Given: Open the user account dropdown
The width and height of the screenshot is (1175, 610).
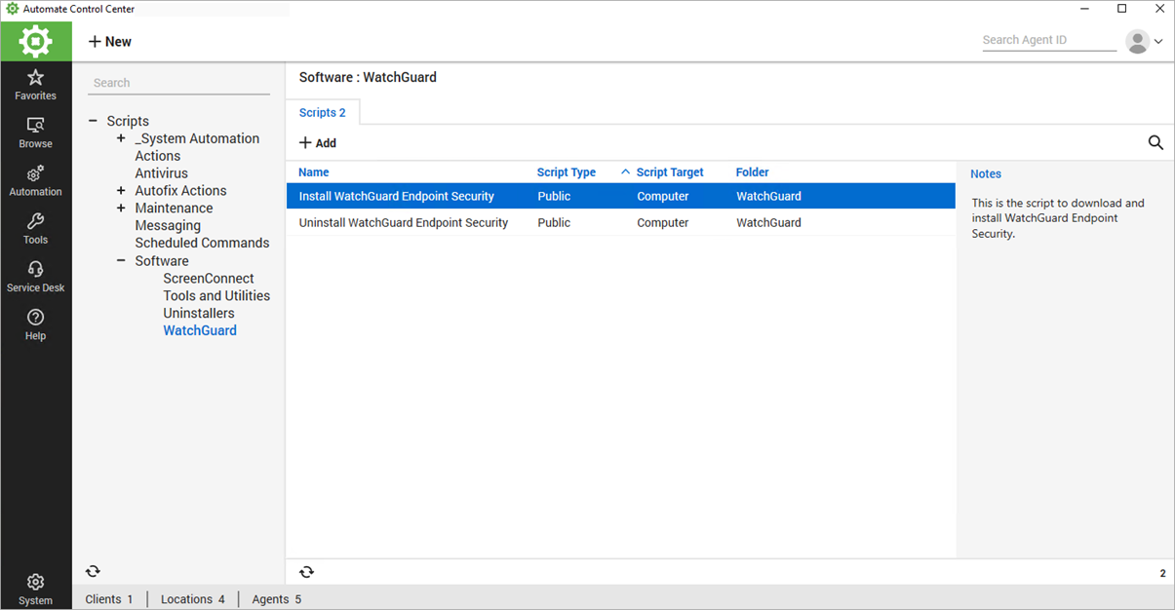Looking at the screenshot, I should [1145, 42].
